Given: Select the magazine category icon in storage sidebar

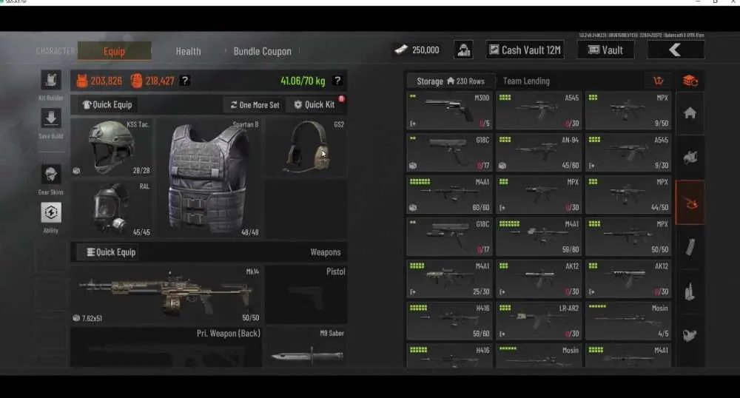Looking at the screenshot, I should click(690, 246).
